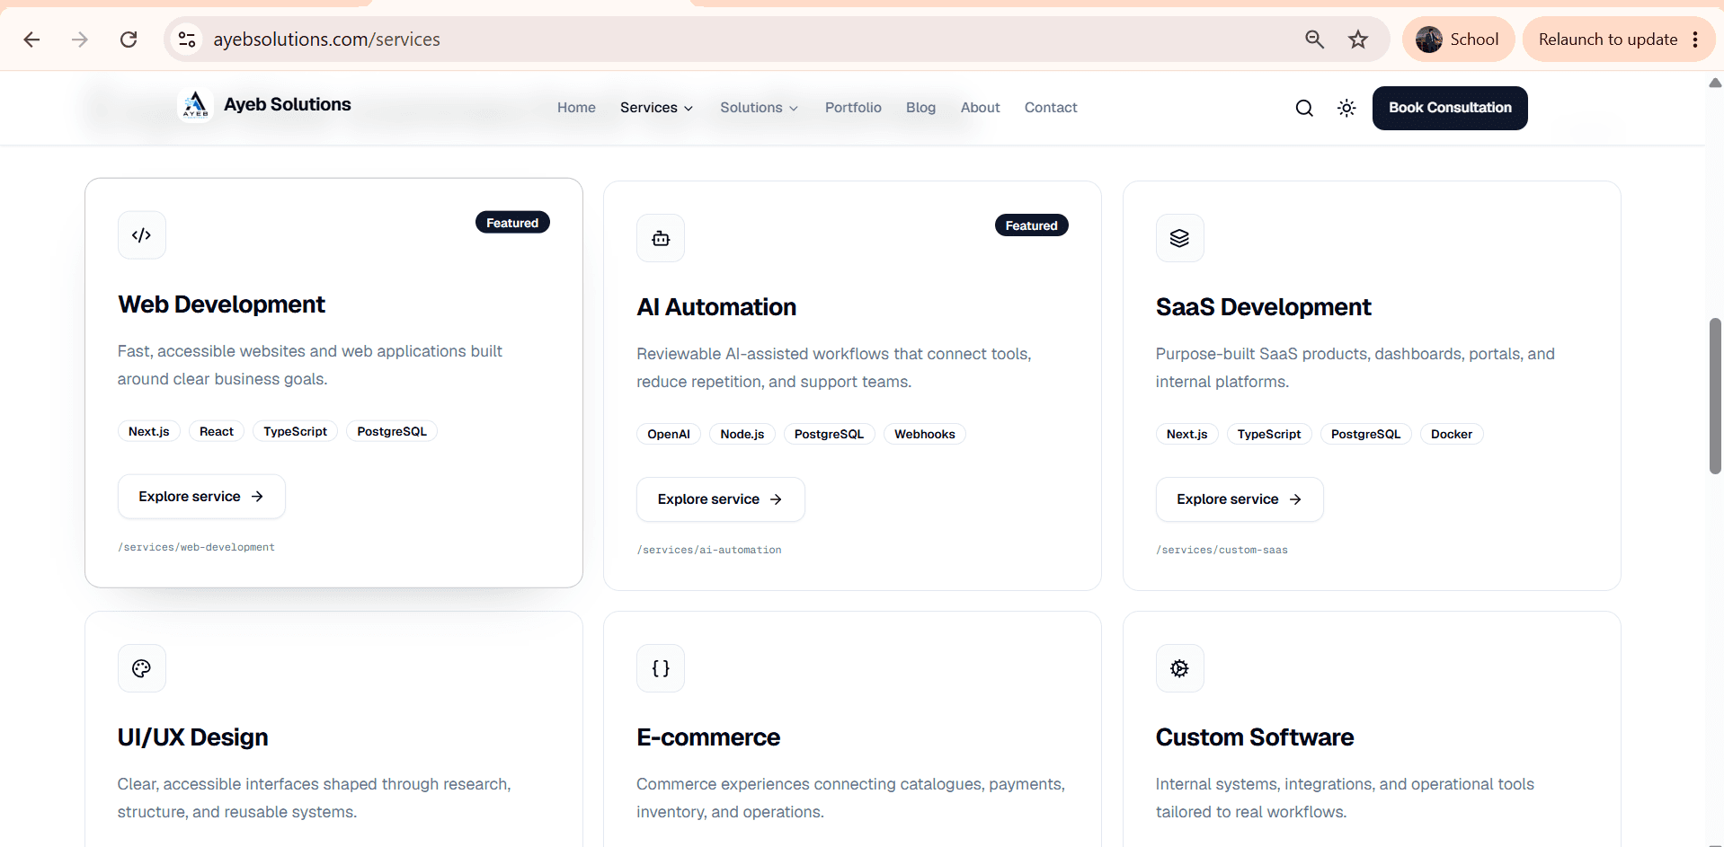Toggle the light/dark theme sun icon
The height and width of the screenshot is (847, 1724).
tap(1346, 108)
